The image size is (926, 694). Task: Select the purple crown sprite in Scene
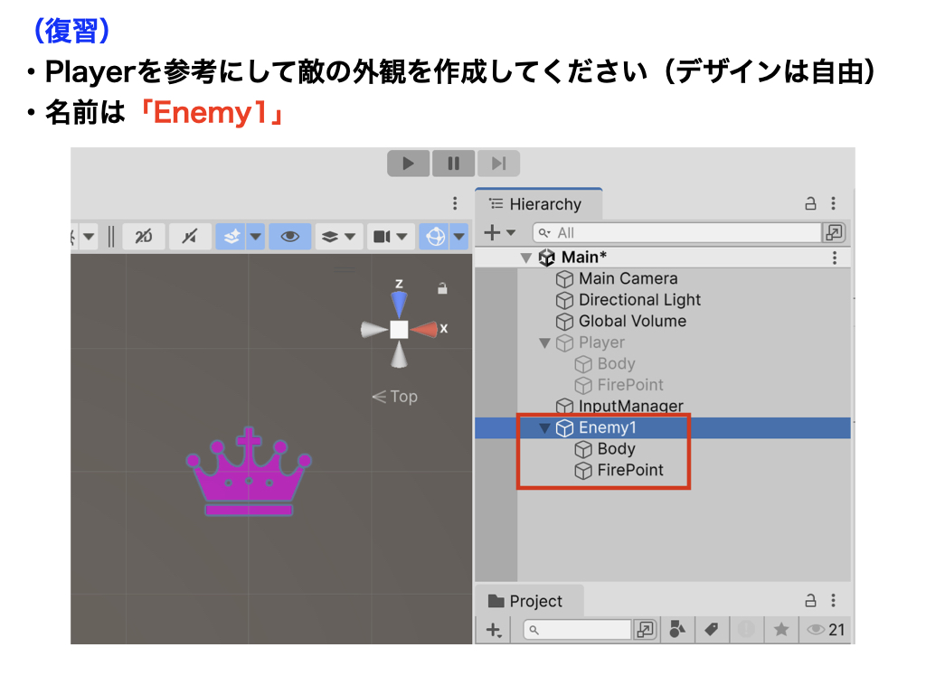(249, 472)
